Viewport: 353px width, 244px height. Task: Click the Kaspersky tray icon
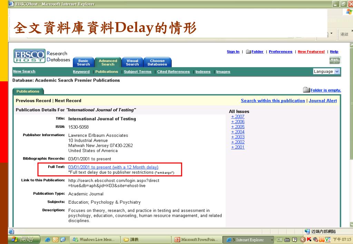309,240
